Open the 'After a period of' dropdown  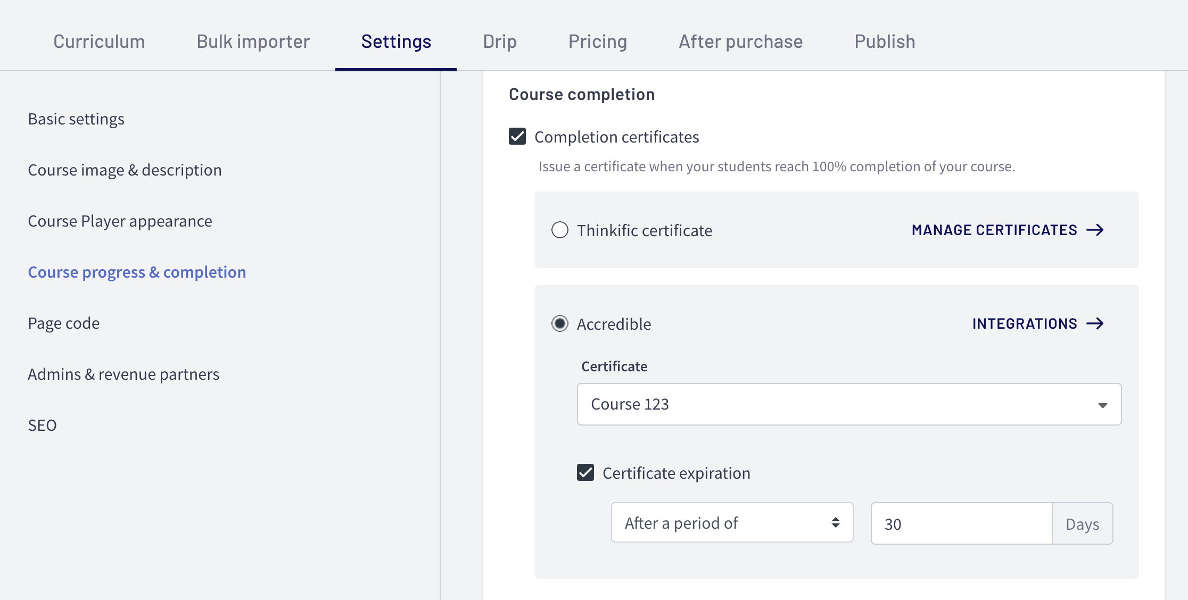[x=731, y=522]
